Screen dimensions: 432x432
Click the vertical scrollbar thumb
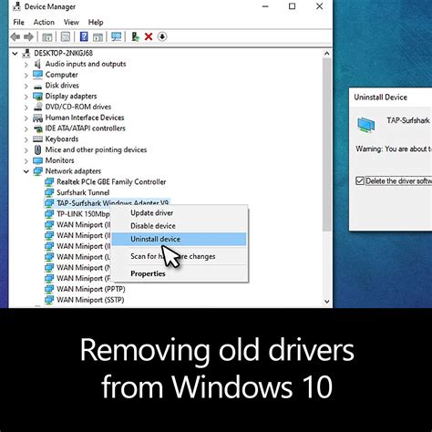pyautogui.click(x=327, y=145)
